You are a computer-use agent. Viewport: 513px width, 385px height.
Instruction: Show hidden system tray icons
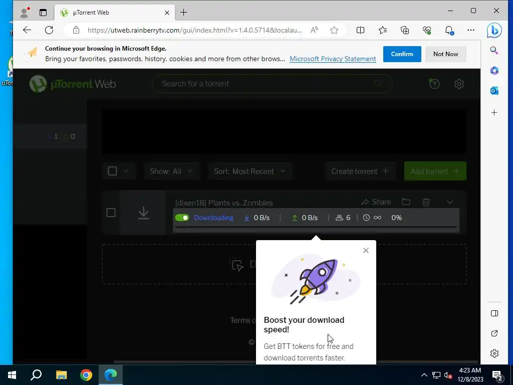424,375
